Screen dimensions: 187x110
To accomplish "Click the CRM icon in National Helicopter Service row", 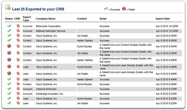I will (x=18, y=31).
